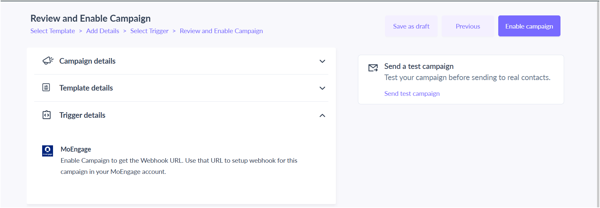This screenshot has height=208, width=600.
Task: Click the Template details heading text
Action: [86, 88]
